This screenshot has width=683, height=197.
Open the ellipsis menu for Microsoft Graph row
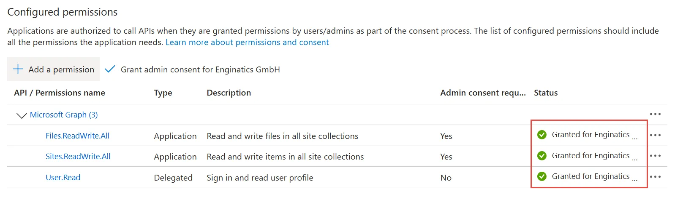[x=655, y=114]
